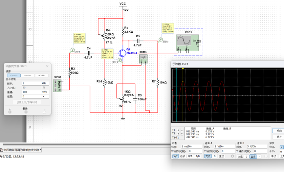Screen dimensions: 284x172
Task: Open the timebase 1 ms/Div scale field
Action: [191, 146]
